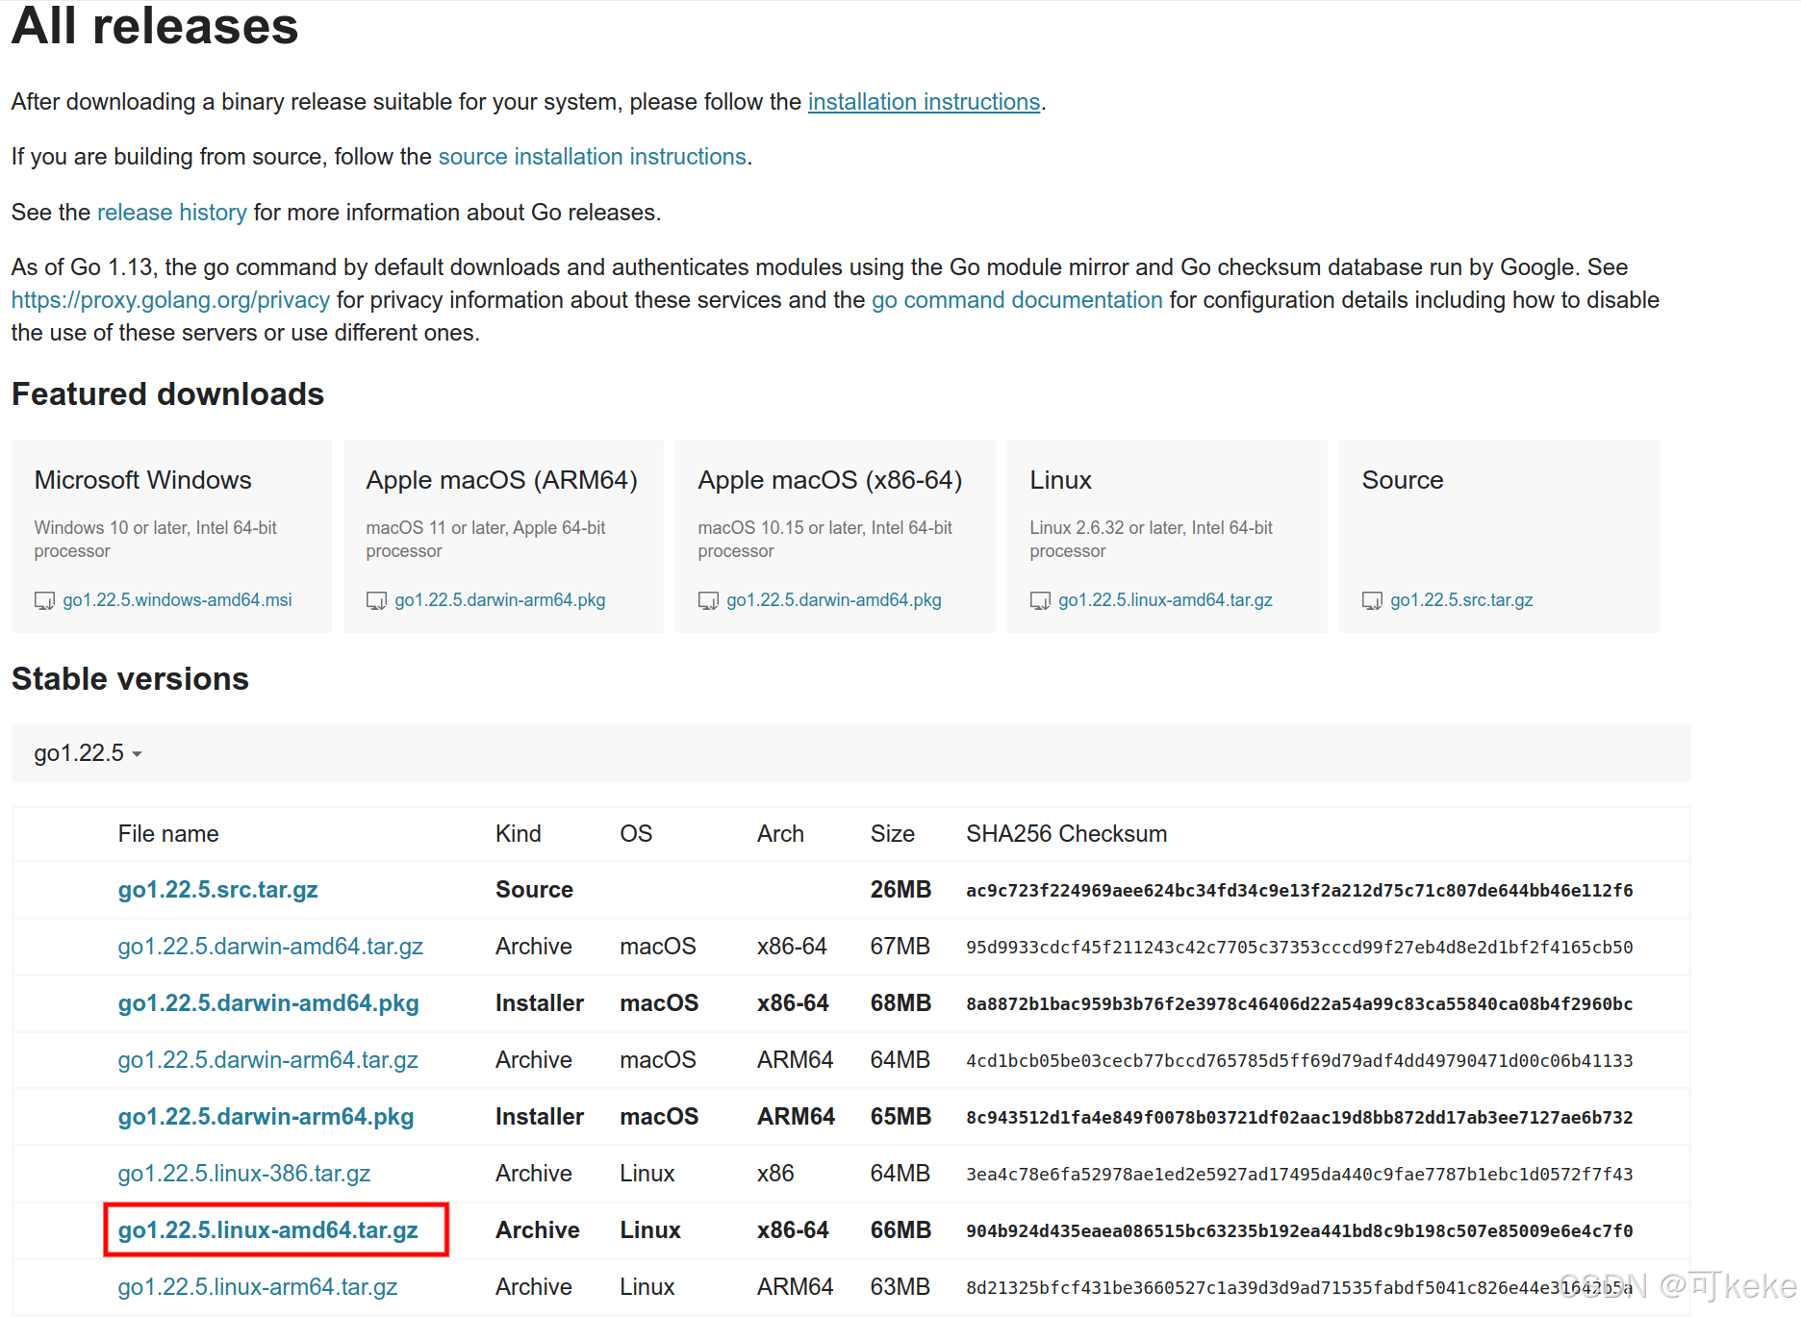Click the checksum starting with 8a8872b1
This screenshot has width=1801, height=1317.
click(1299, 1004)
